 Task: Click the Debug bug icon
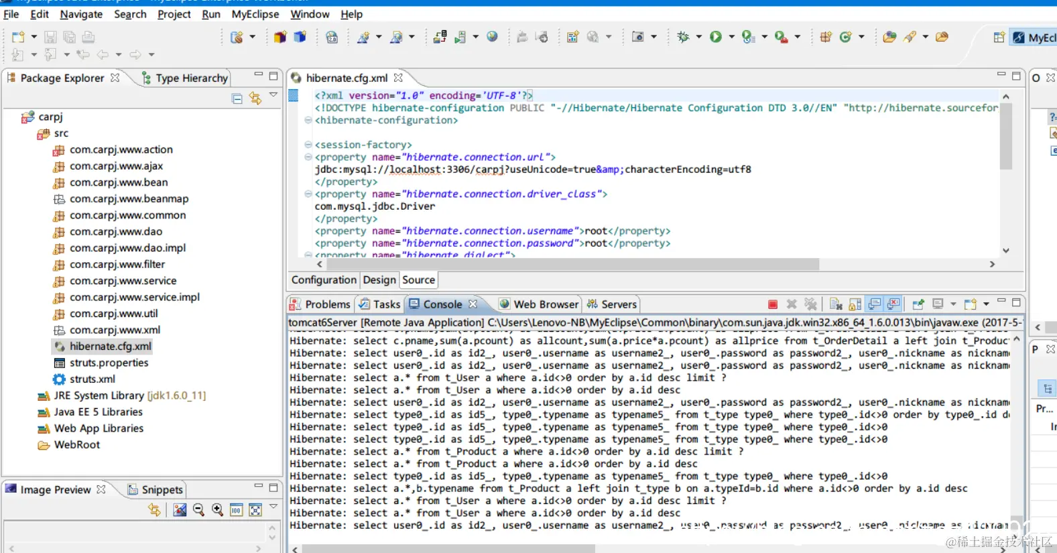pos(683,37)
